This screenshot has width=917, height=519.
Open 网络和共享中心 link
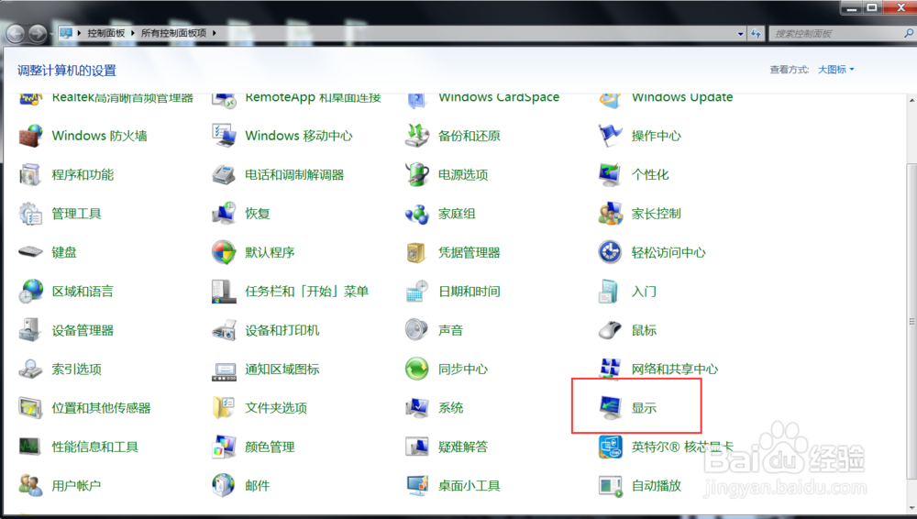coord(675,370)
